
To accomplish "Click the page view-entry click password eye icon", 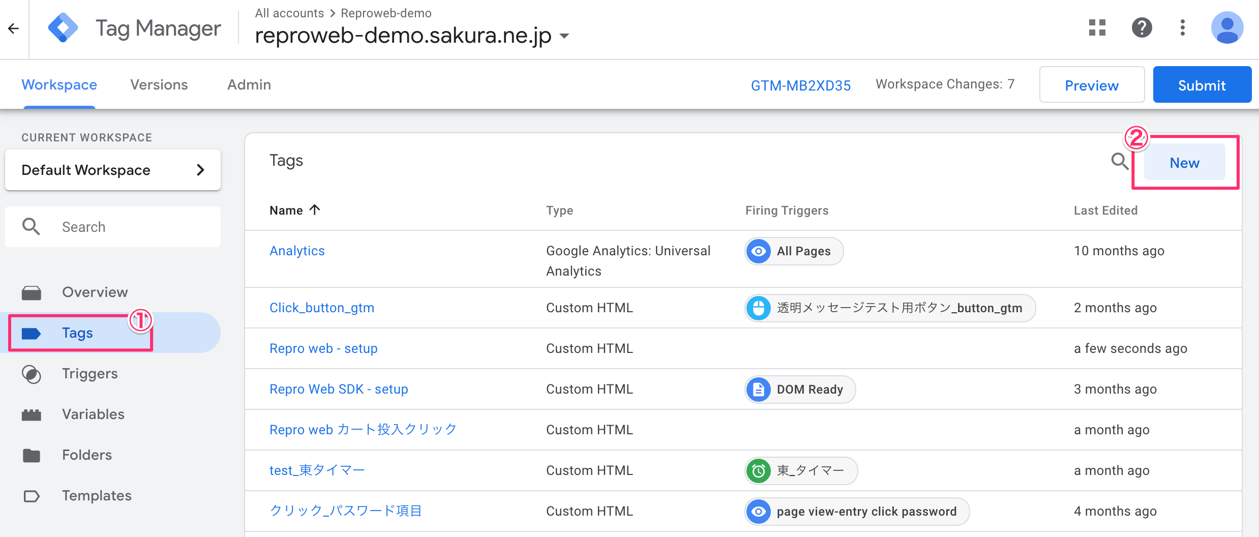I will [759, 512].
